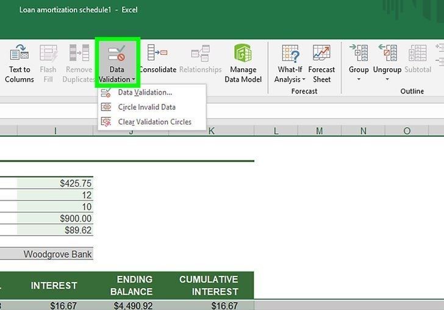The width and height of the screenshot is (444, 310).
Task: Click the Subtotal icon
Action: [418, 54]
